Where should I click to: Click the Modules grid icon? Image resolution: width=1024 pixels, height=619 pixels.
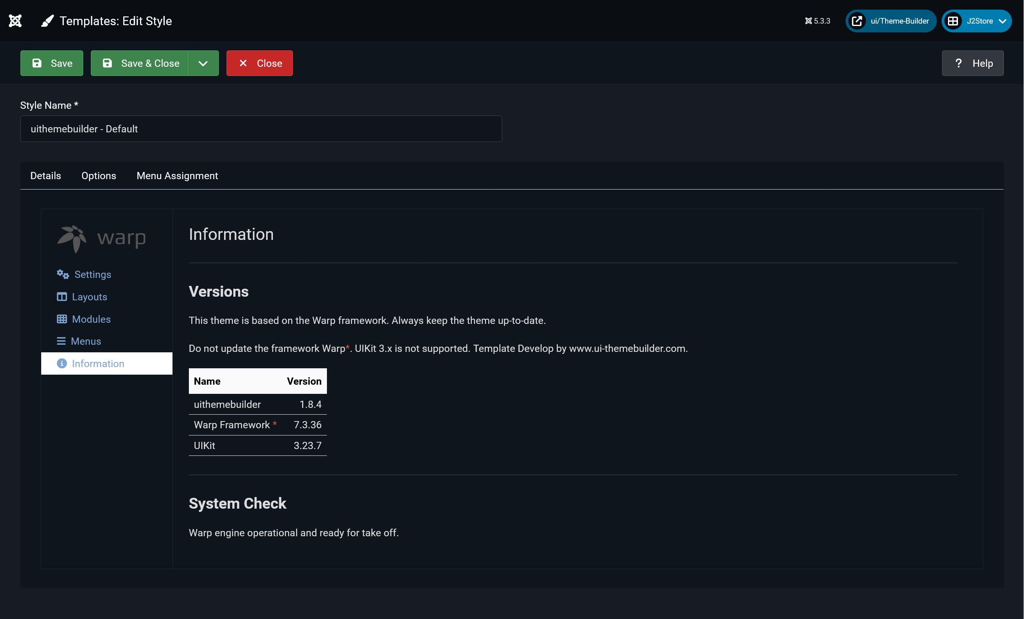(x=62, y=319)
